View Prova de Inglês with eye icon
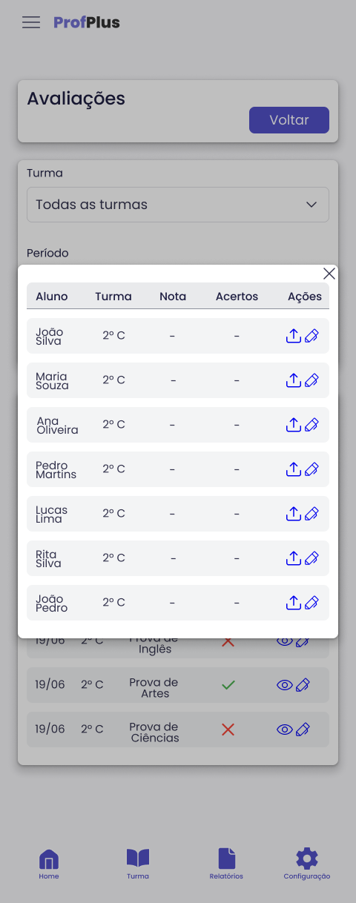The image size is (356, 903). (285, 641)
